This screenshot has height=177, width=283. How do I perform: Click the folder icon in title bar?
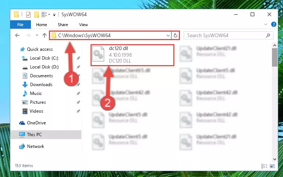(x=17, y=14)
